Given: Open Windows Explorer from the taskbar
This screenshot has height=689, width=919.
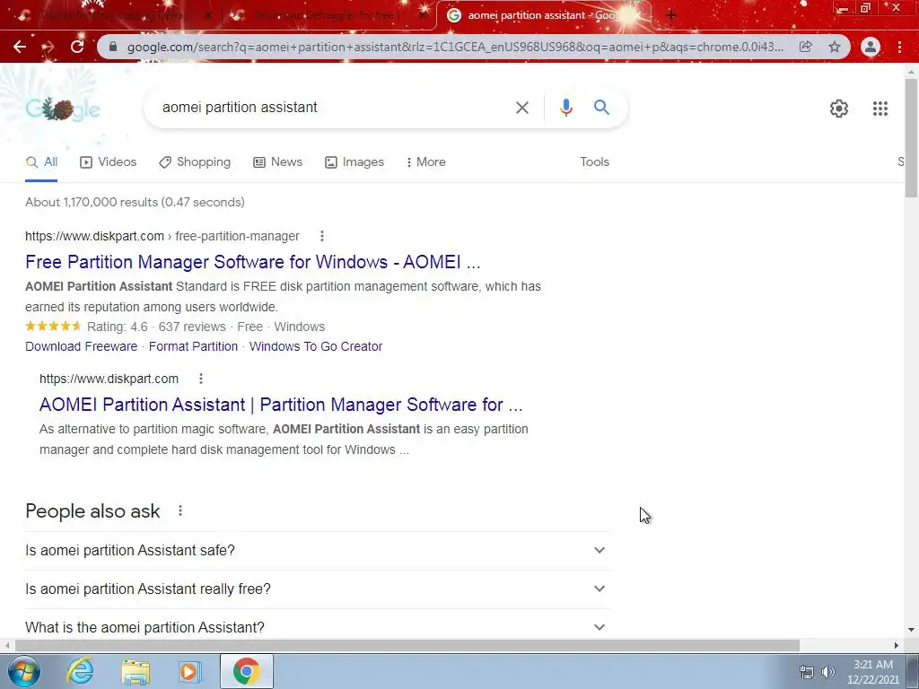Looking at the screenshot, I should [136, 671].
